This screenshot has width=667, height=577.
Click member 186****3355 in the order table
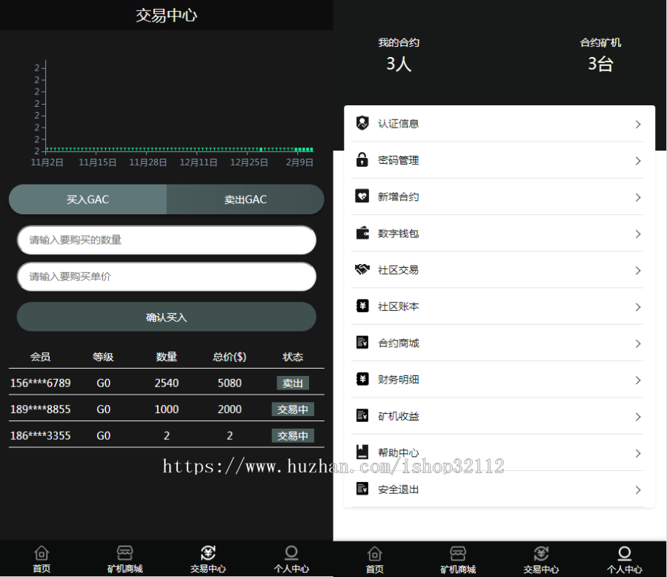coord(41,435)
